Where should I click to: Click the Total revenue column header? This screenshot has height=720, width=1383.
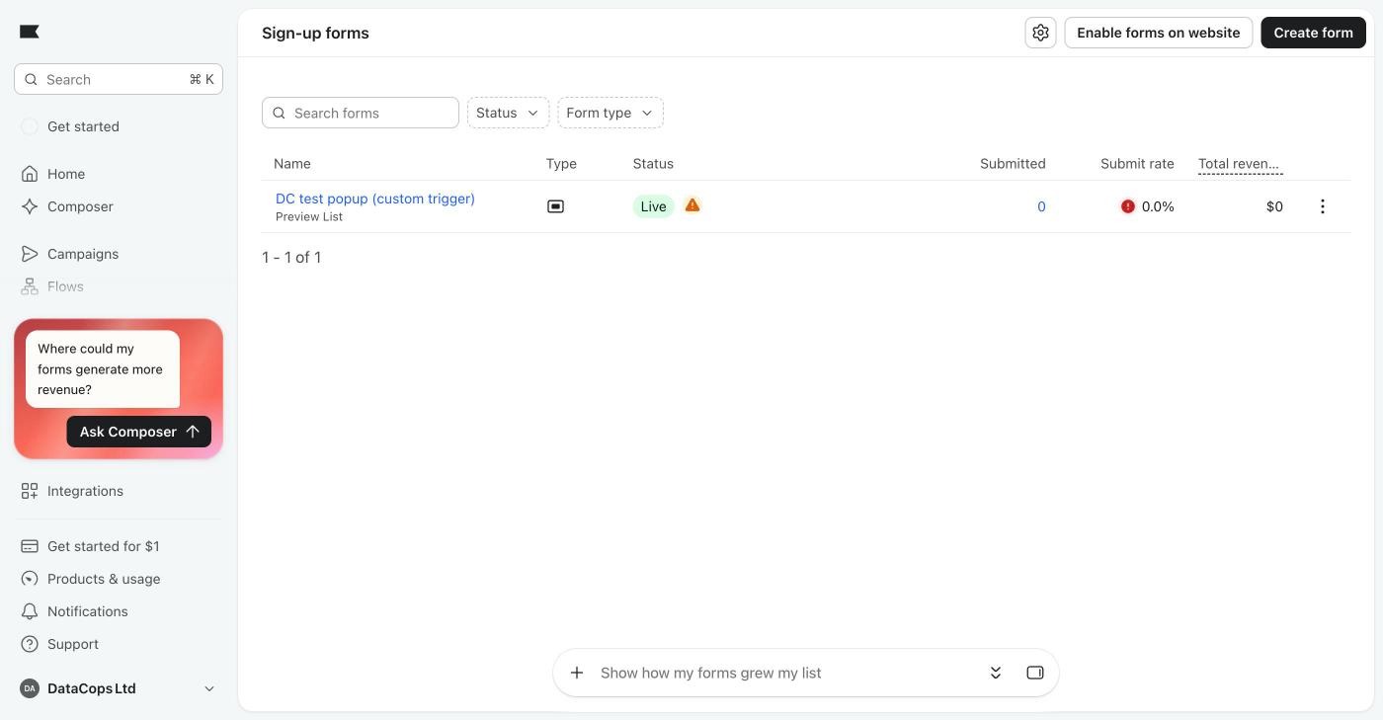coord(1240,164)
